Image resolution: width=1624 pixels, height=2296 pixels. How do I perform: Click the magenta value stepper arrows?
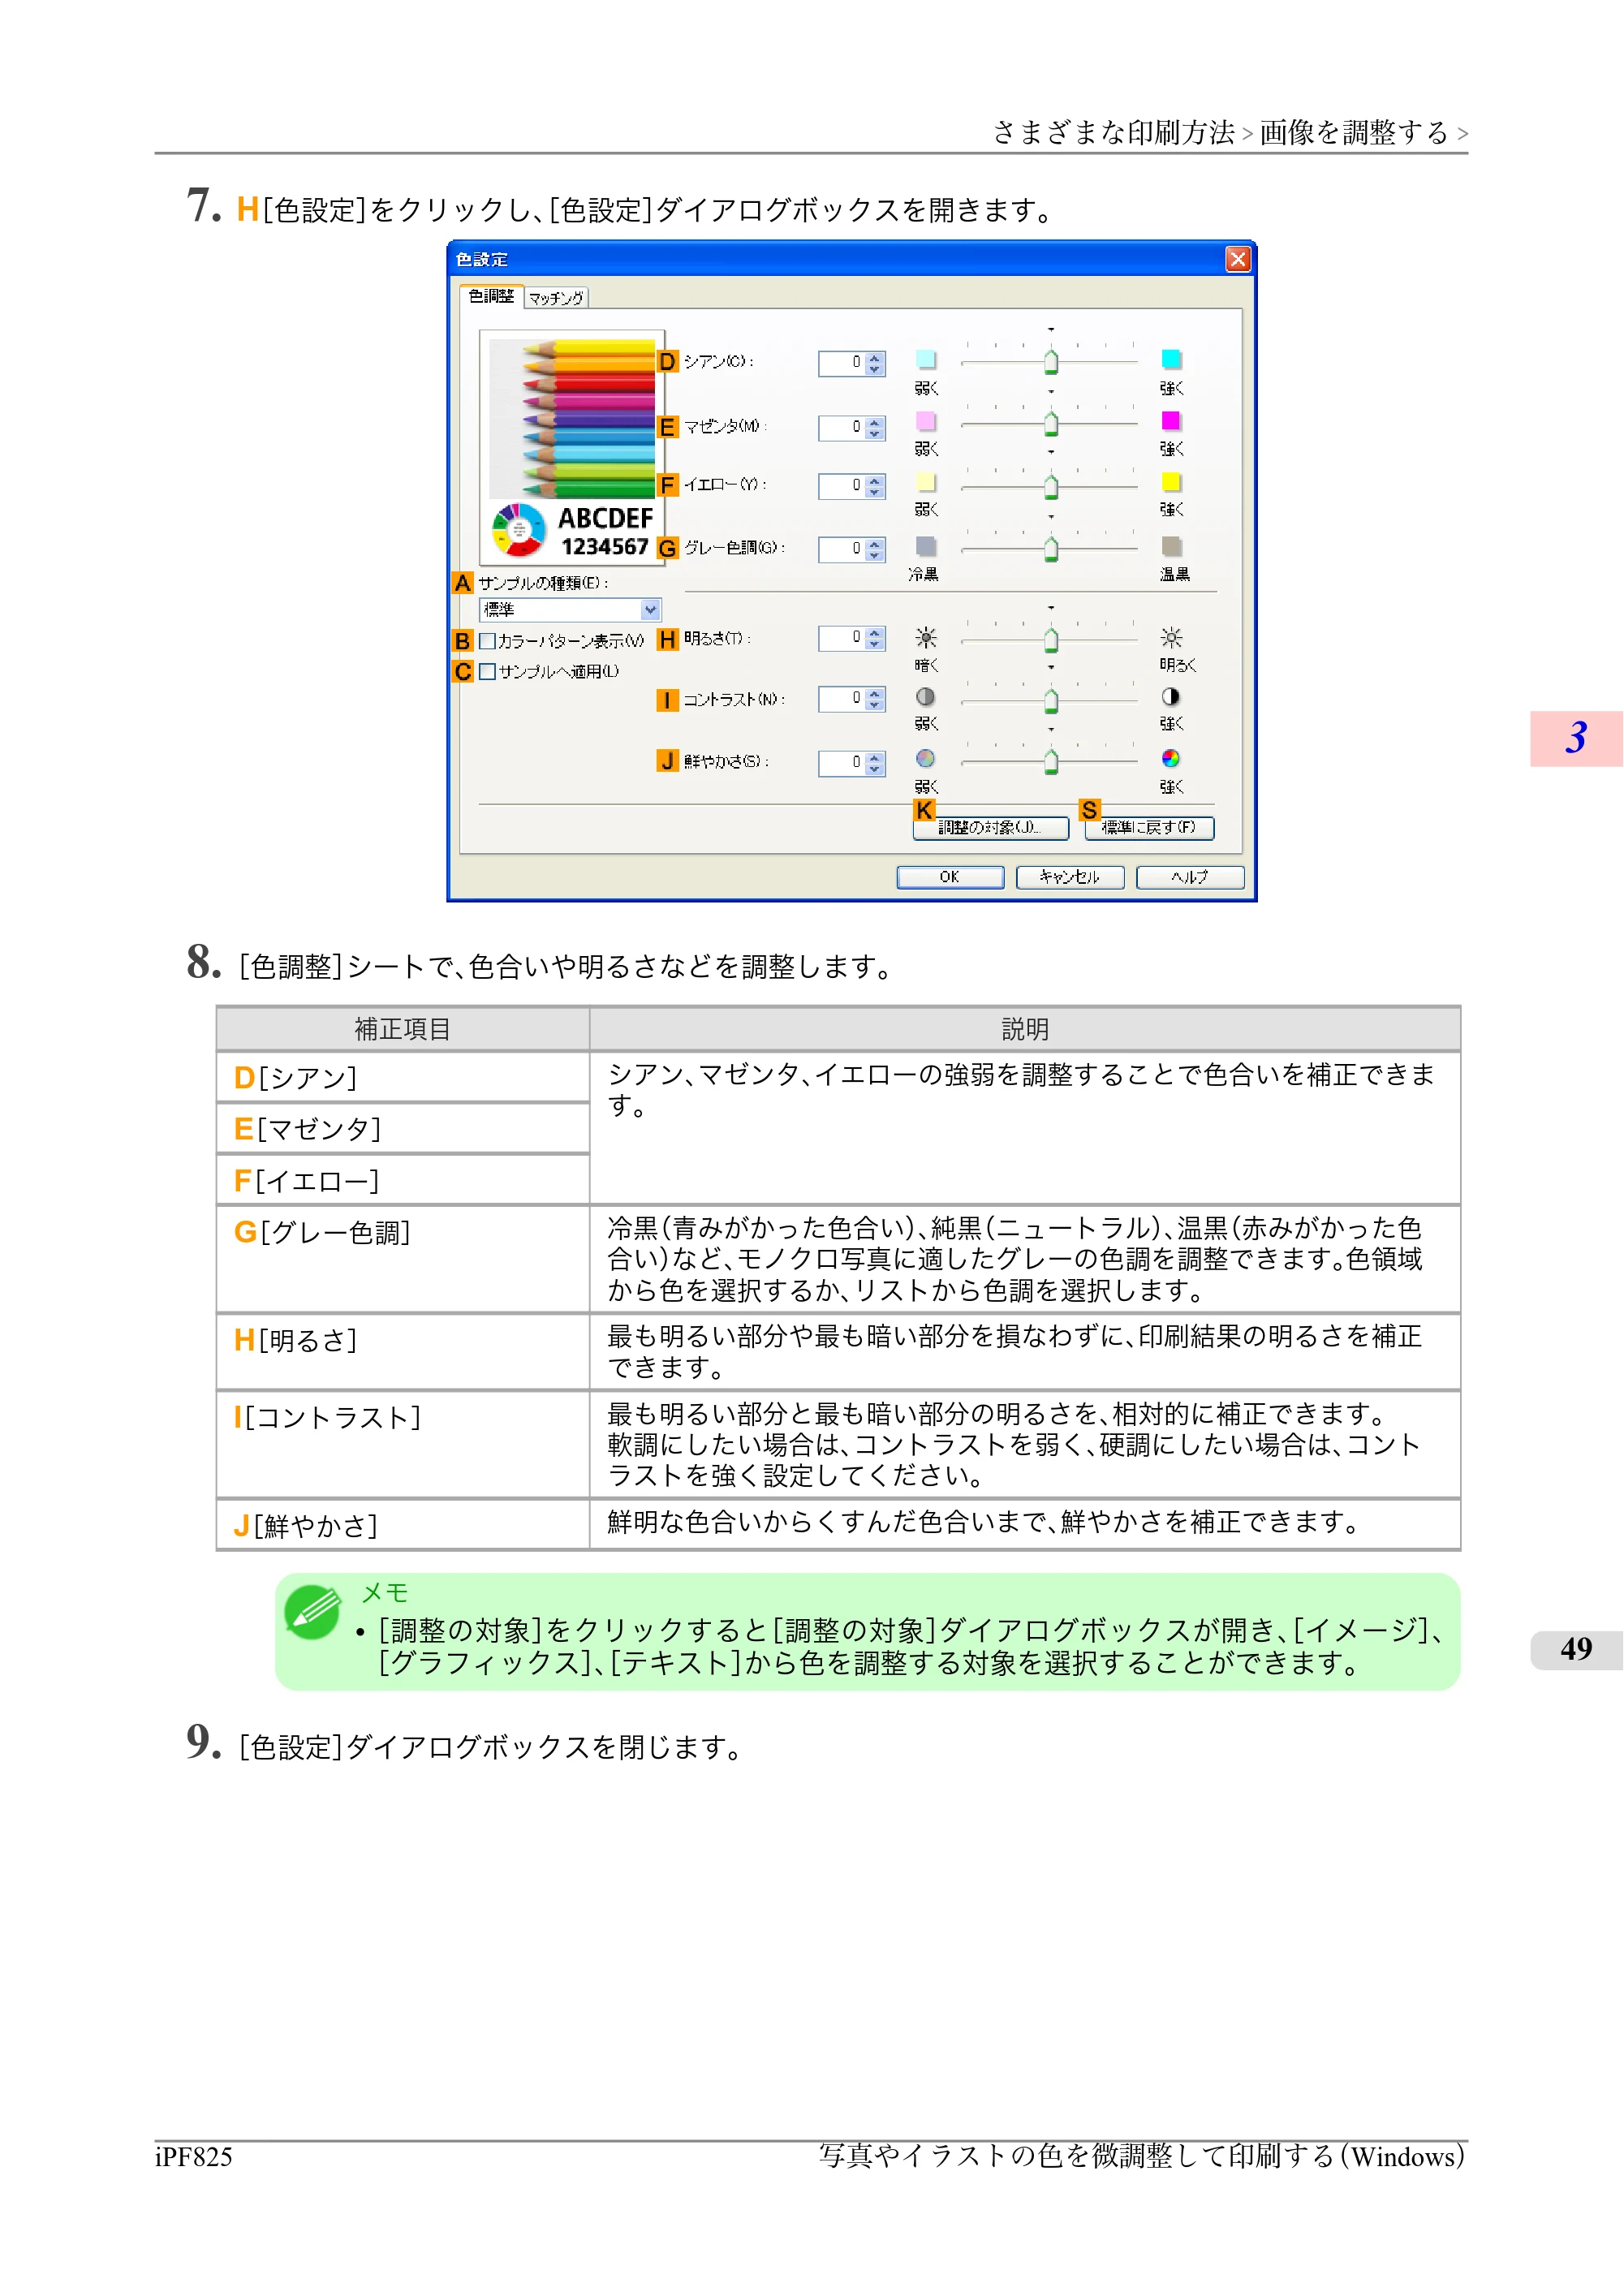[x=875, y=428]
